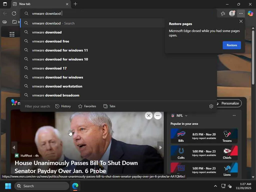Click the msn butterfly logo
The image size is (256, 192).
(x=14, y=102)
